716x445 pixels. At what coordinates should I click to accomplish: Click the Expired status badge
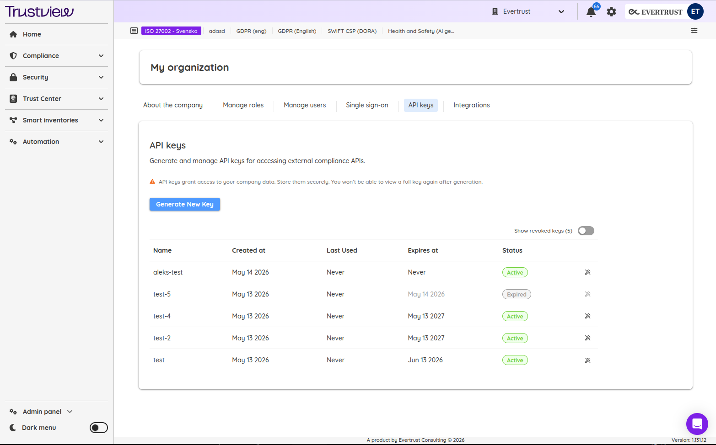point(517,295)
